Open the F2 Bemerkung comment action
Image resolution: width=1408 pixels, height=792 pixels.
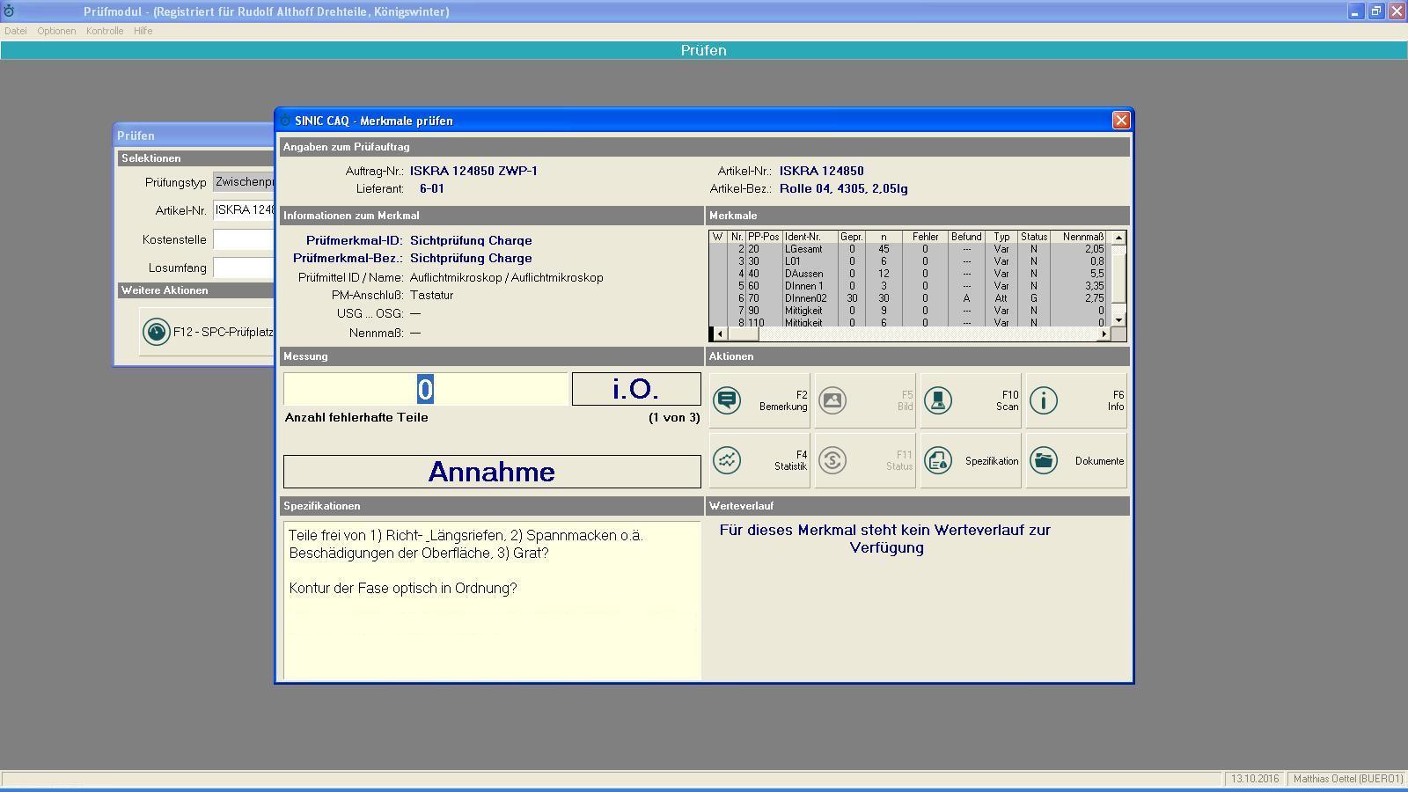(759, 401)
